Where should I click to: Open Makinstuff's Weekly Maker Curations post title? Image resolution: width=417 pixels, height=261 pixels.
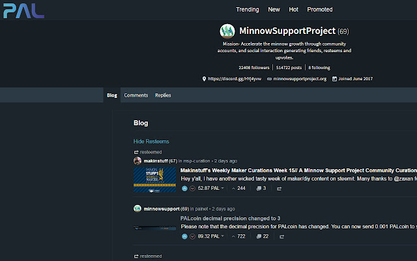click(298, 170)
